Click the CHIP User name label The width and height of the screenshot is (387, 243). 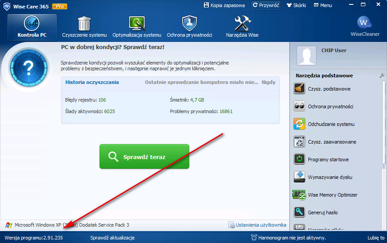tap(333, 50)
